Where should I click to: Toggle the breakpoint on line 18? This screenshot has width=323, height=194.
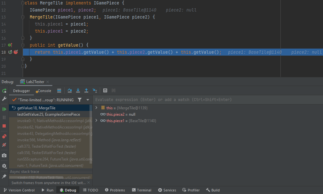pos(16,52)
